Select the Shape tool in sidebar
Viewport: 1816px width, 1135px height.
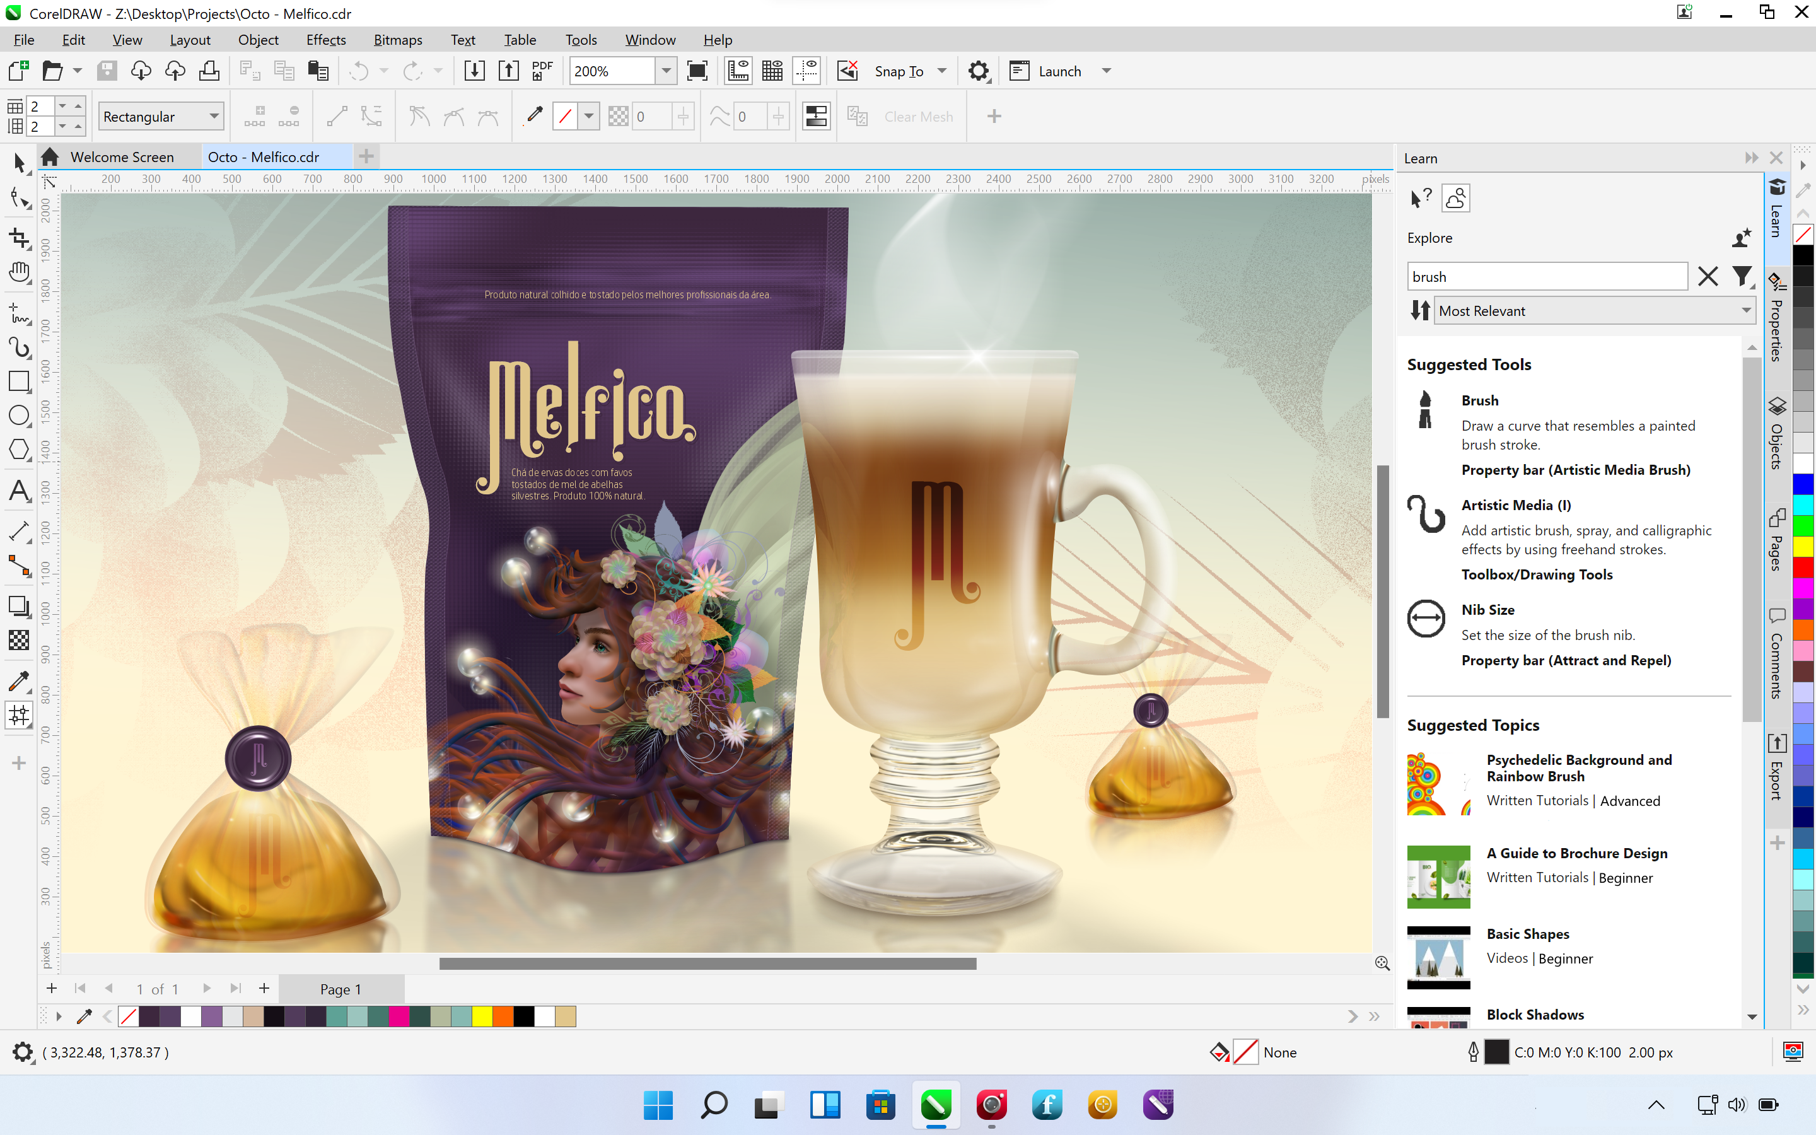(18, 201)
